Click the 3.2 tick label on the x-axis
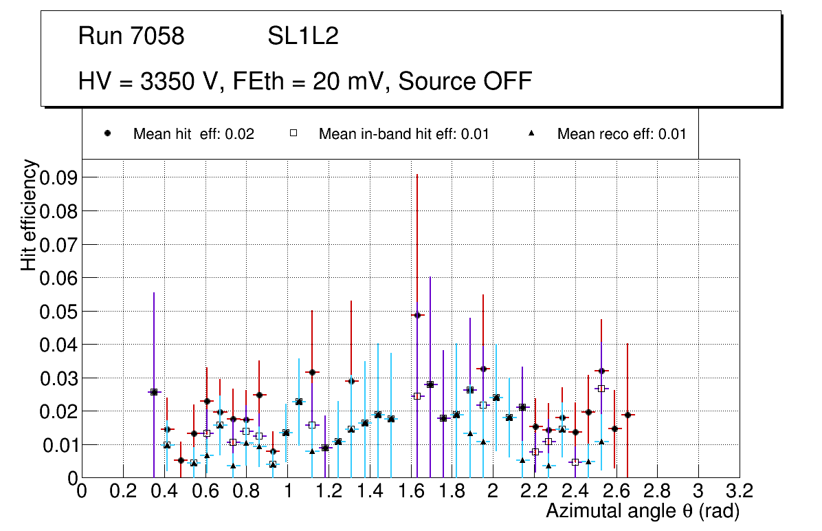822x531 pixels. [x=739, y=491]
